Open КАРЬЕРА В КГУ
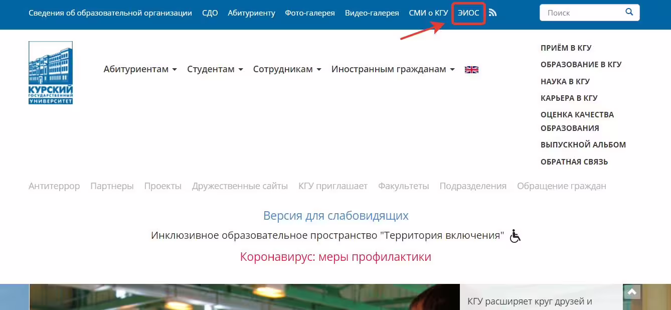671x310 pixels. [569, 98]
